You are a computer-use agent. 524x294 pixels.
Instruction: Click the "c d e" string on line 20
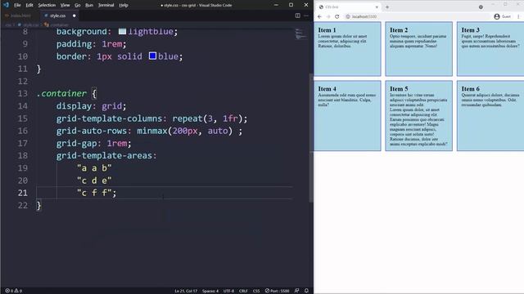coord(94,180)
